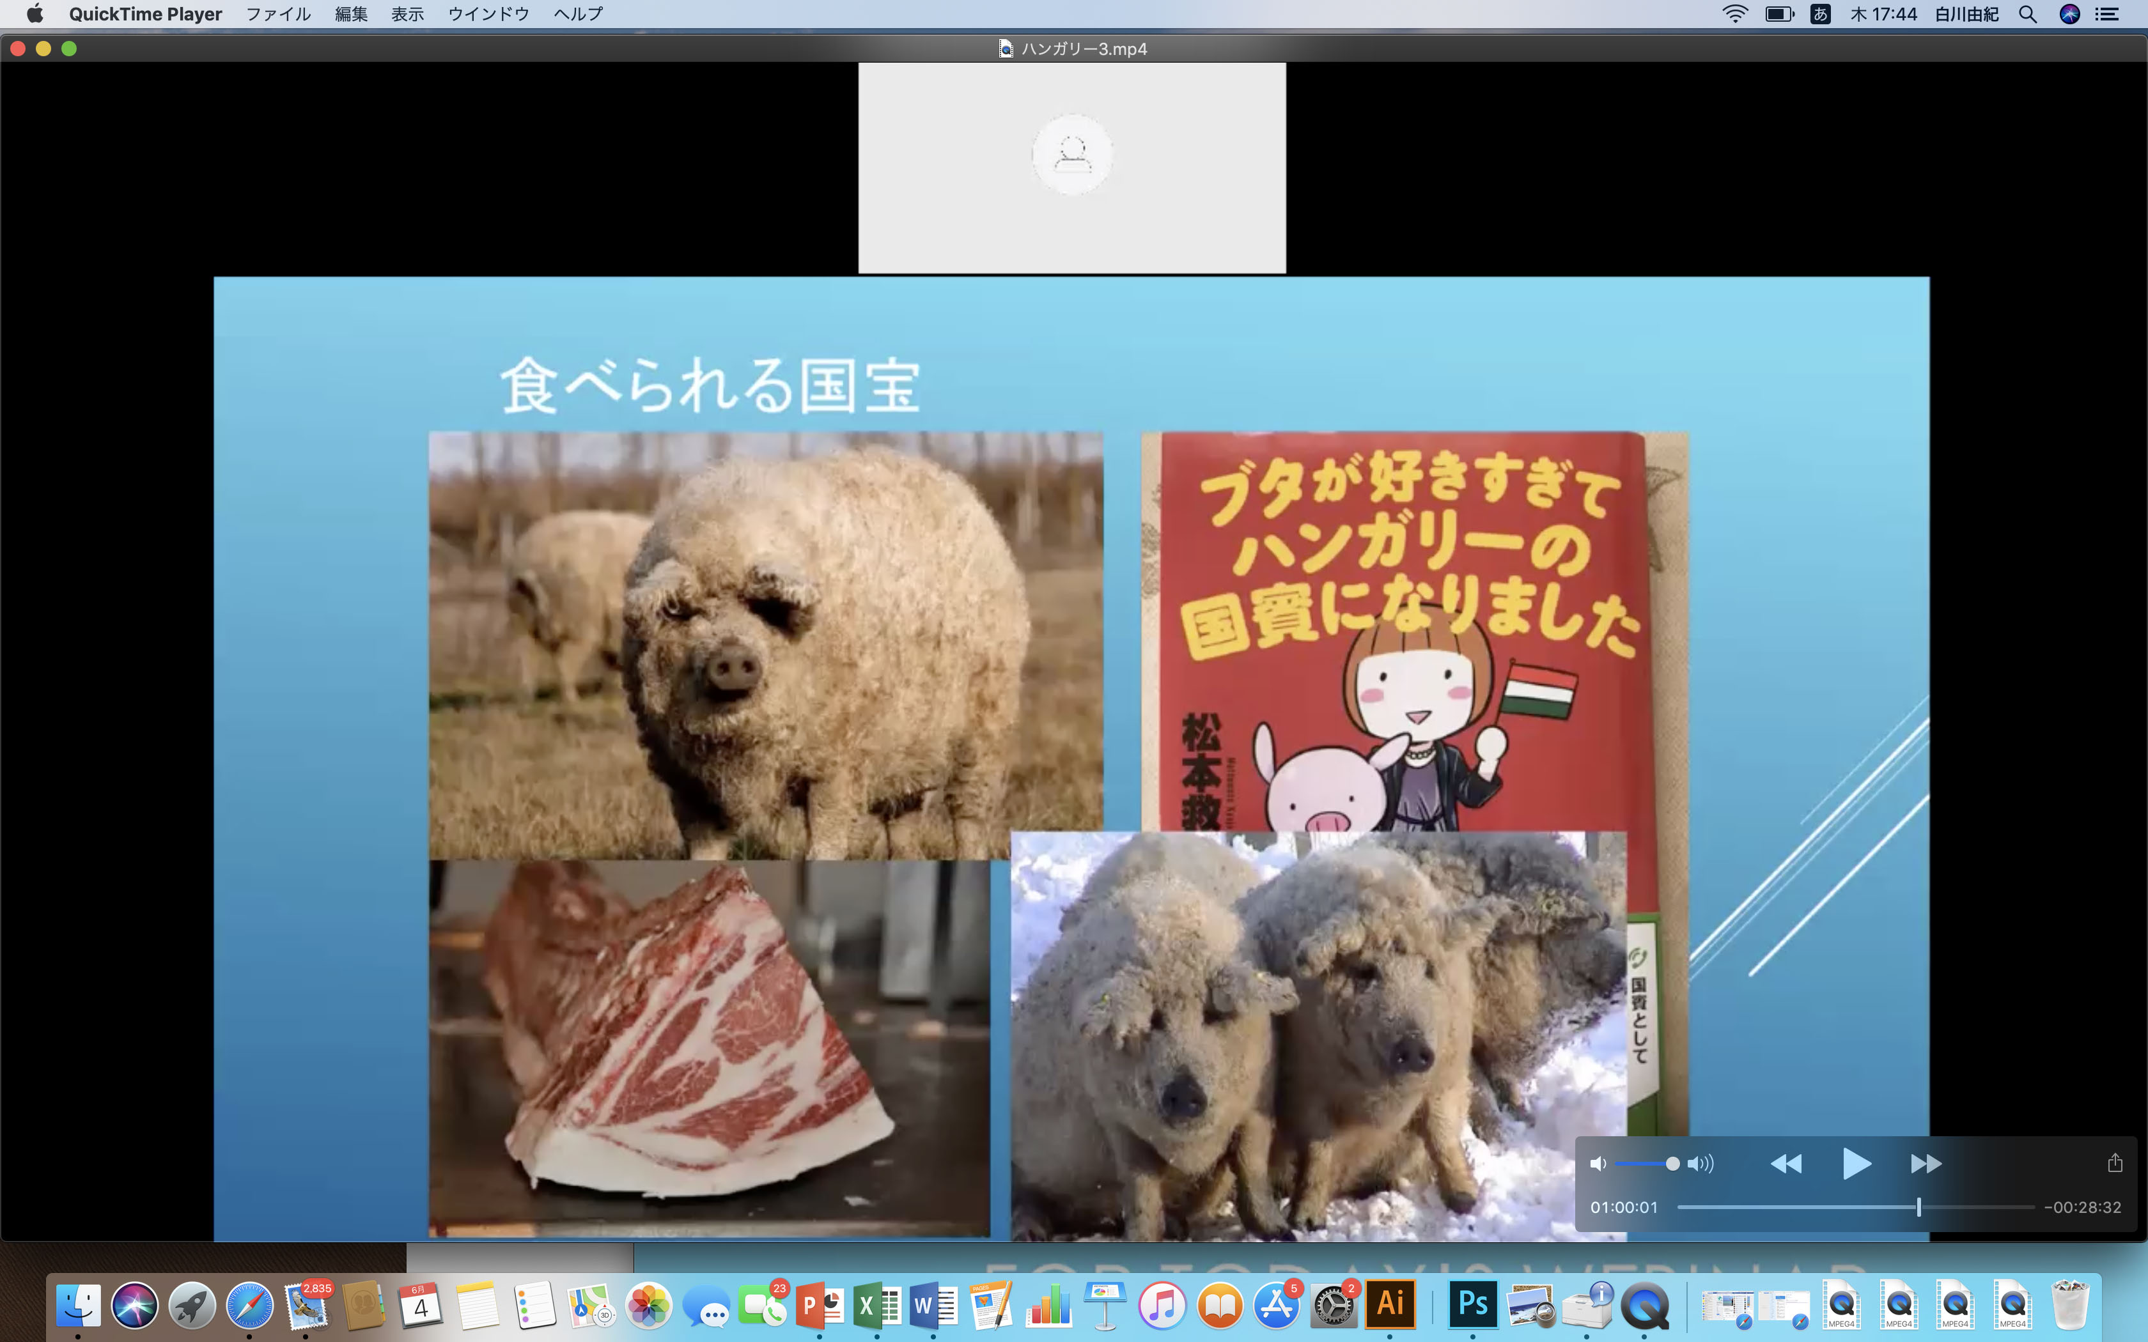
Task: Open Numbers from the Dock
Action: click(x=1048, y=1305)
